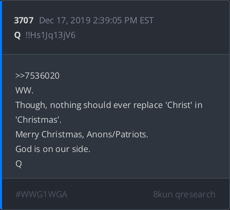Image resolution: width=230 pixels, height=210 pixels.
Task: Select the bold author name Q in header
Action: pyautogui.click(x=18, y=35)
